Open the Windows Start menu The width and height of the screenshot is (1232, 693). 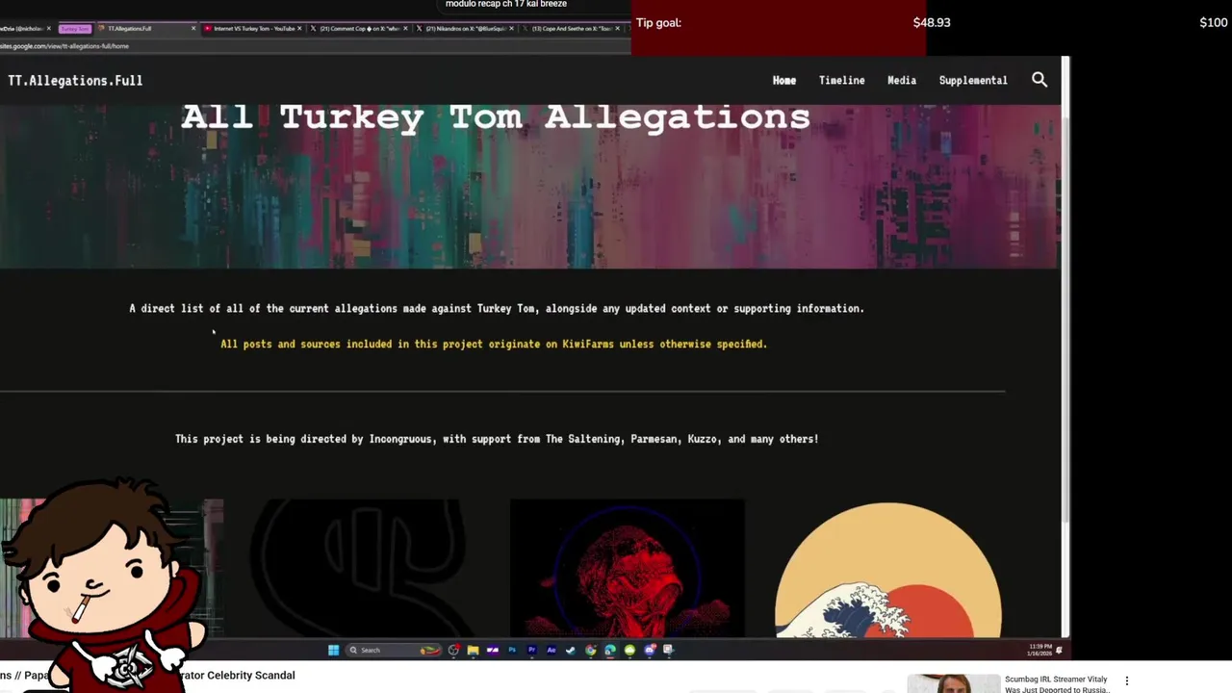(x=333, y=651)
